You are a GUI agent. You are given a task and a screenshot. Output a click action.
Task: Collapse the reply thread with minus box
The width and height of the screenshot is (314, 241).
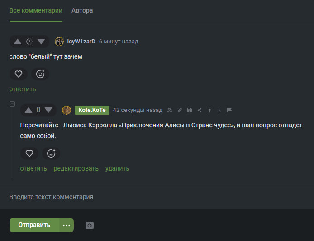12,104
